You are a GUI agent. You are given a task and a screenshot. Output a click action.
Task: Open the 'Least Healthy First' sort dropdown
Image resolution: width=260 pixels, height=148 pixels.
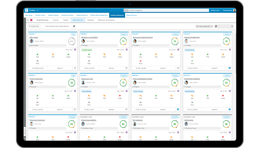[x=204, y=26]
